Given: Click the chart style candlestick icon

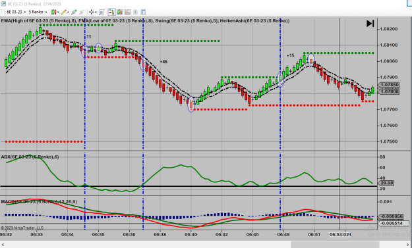Looking at the screenshot, I should point(53,12).
